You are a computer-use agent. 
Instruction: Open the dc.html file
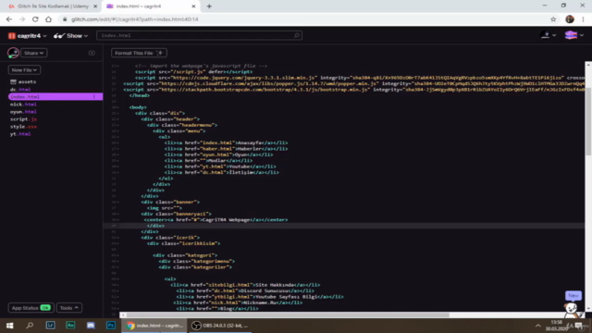tap(20, 90)
